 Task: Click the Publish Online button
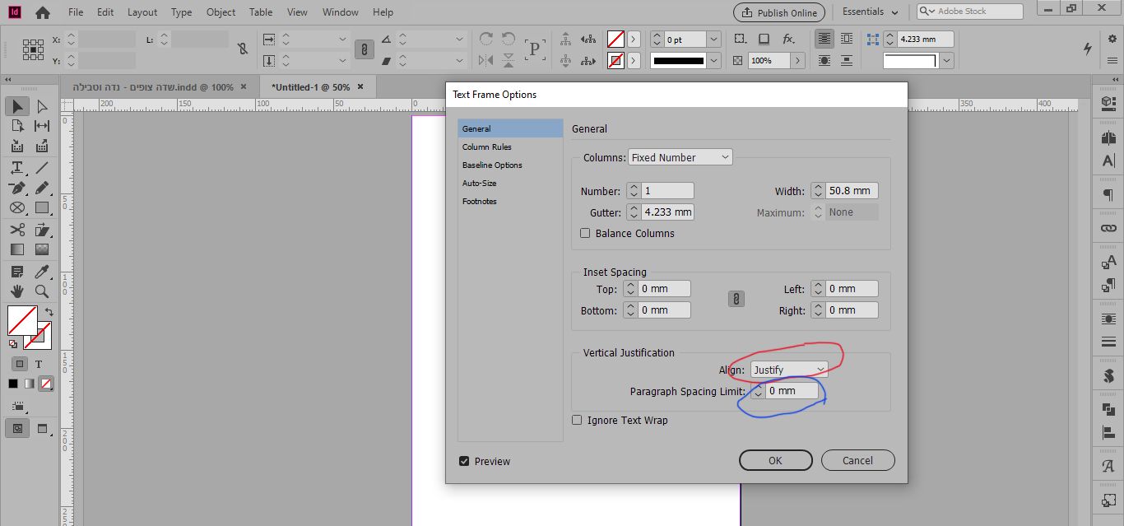[779, 12]
